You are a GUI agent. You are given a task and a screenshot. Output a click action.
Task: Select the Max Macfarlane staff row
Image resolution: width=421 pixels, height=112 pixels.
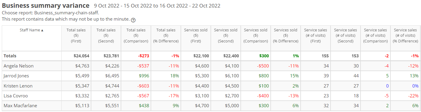click(211, 106)
